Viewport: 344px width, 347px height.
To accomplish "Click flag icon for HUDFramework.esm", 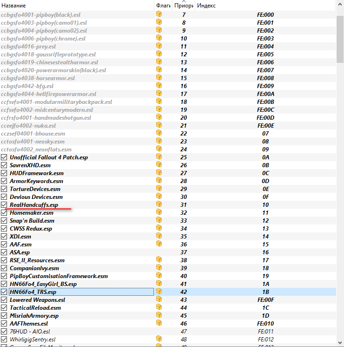I will coord(159,173).
